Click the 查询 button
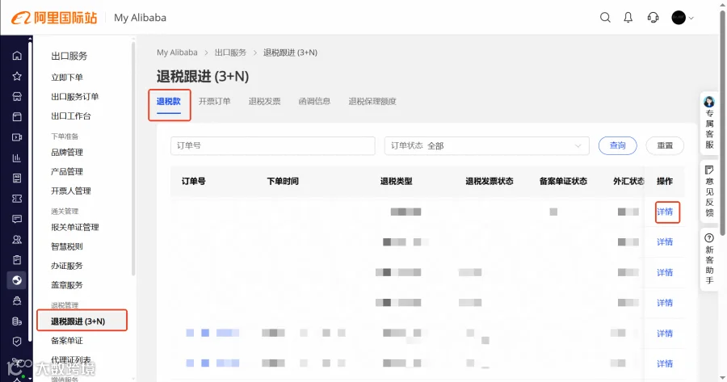Screen dimensions: 727x382 (x=618, y=145)
